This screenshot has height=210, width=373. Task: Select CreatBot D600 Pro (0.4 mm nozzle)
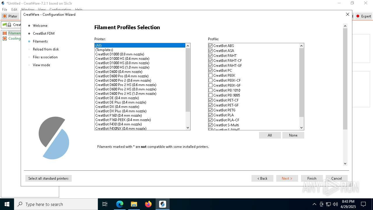140,76
